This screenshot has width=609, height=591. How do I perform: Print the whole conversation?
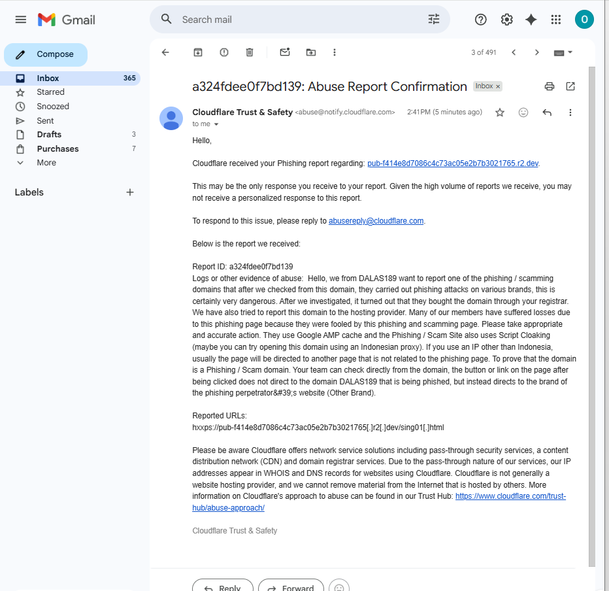(549, 86)
